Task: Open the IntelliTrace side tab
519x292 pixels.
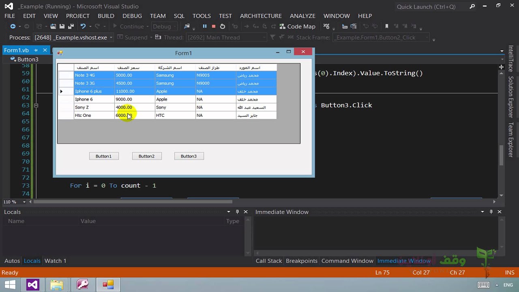Action: pyautogui.click(x=511, y=59)
